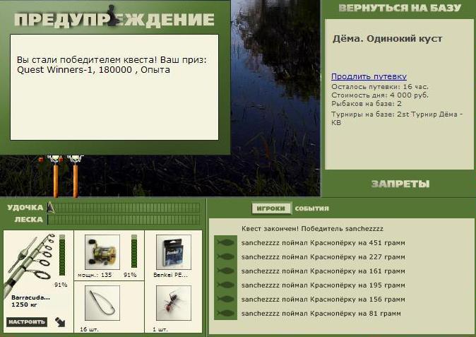Click the НАСТРОИТЬ button
476x337 pixels.
click(x=27, y=322)
